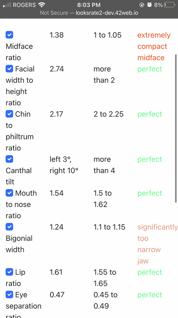Image resolution: width=178 pixels, height=318 pixels.
Task: Select the 'extremely compact midface' result text
Action: click(154, 46)
